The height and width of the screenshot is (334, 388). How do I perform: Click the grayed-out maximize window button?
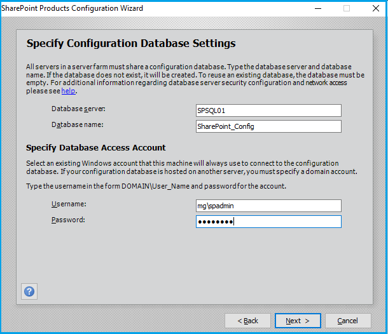tap(347, 8)
